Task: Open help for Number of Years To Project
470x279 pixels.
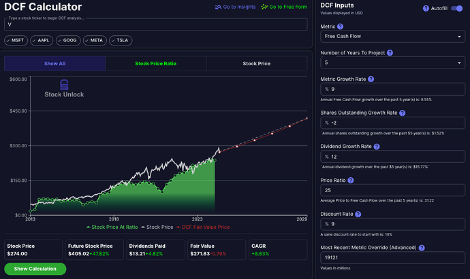Action: point(390,53)
